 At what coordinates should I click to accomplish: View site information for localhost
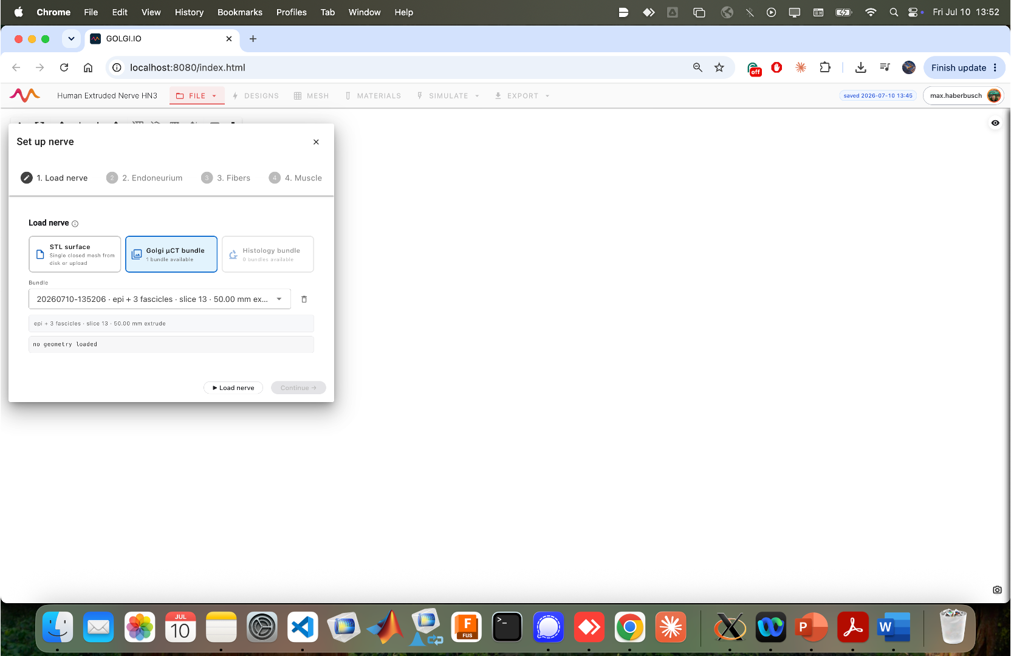pyautogui.click(x=117, y=67)
